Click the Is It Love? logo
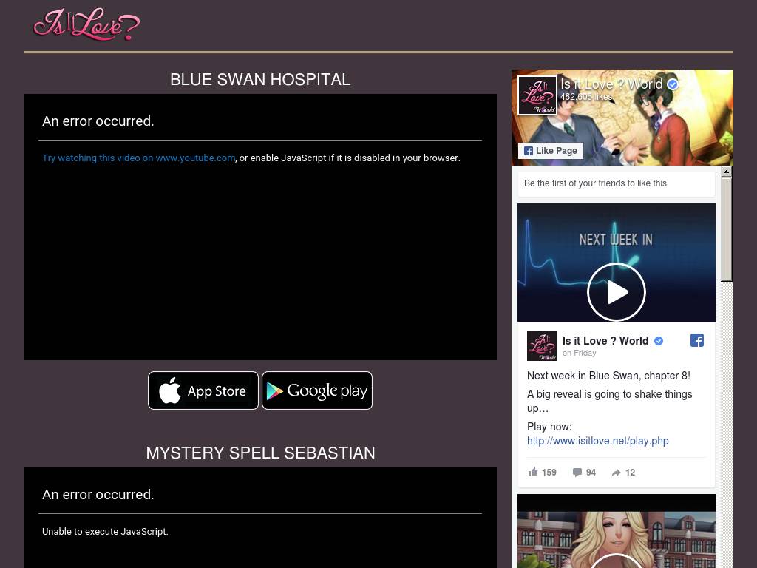 [x=86, y=25]
